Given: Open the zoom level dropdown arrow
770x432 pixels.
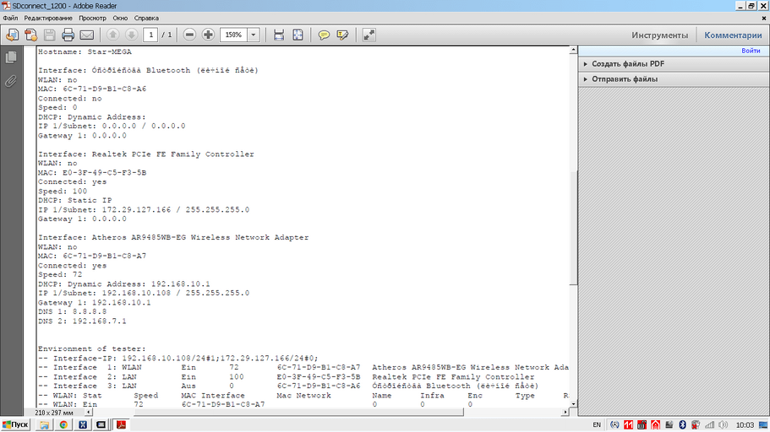Looking at the screenshot, I should click(254, 35).
